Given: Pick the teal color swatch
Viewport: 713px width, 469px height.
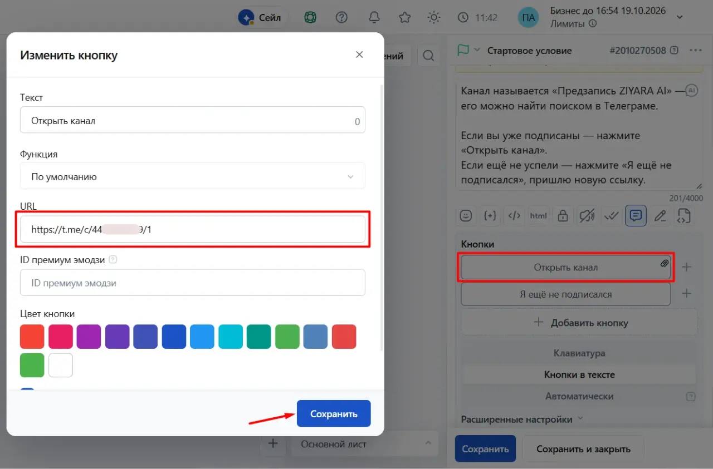Looking at the screenshot, I should 259,337.
